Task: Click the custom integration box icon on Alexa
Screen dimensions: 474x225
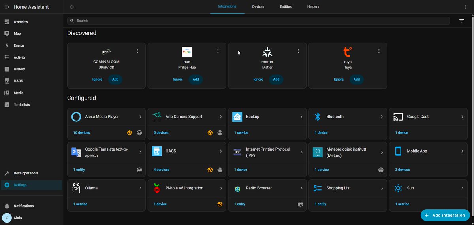Action: tap(130, 133)
